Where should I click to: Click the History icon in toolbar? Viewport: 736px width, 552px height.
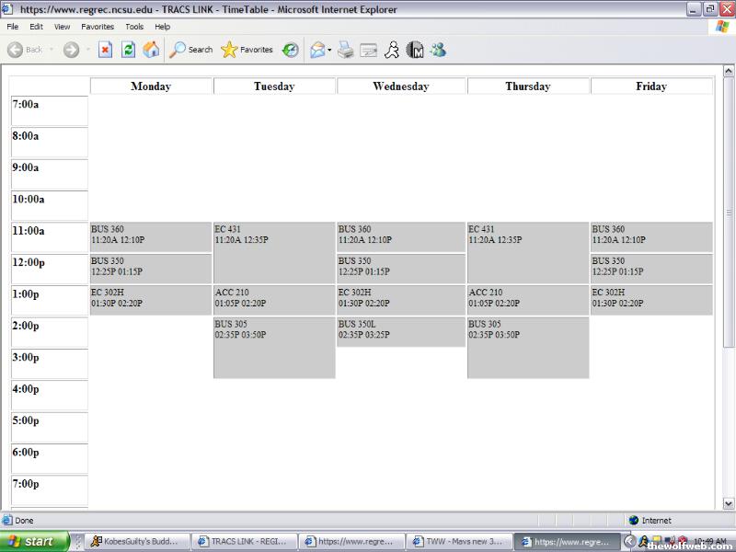coord(291,50)
